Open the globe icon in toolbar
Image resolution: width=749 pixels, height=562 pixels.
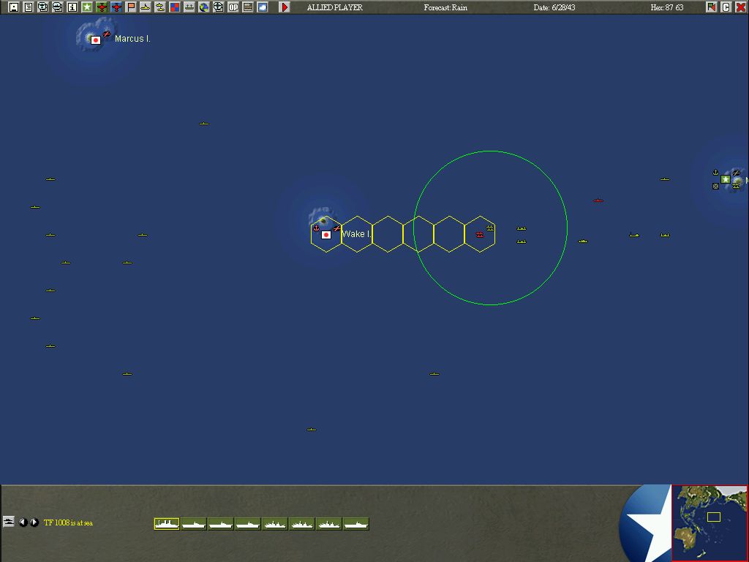point(204,7)
